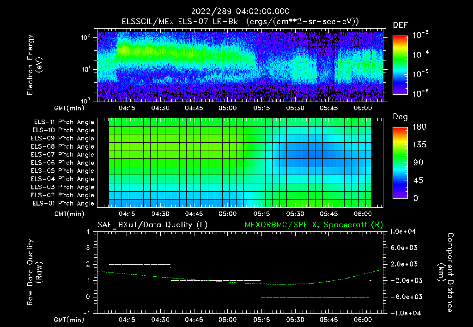The height and width of the screenshot is (327, 473).
Task: Click the Raw Data Quality (Raw) axis label
Action: pos(34,272)
